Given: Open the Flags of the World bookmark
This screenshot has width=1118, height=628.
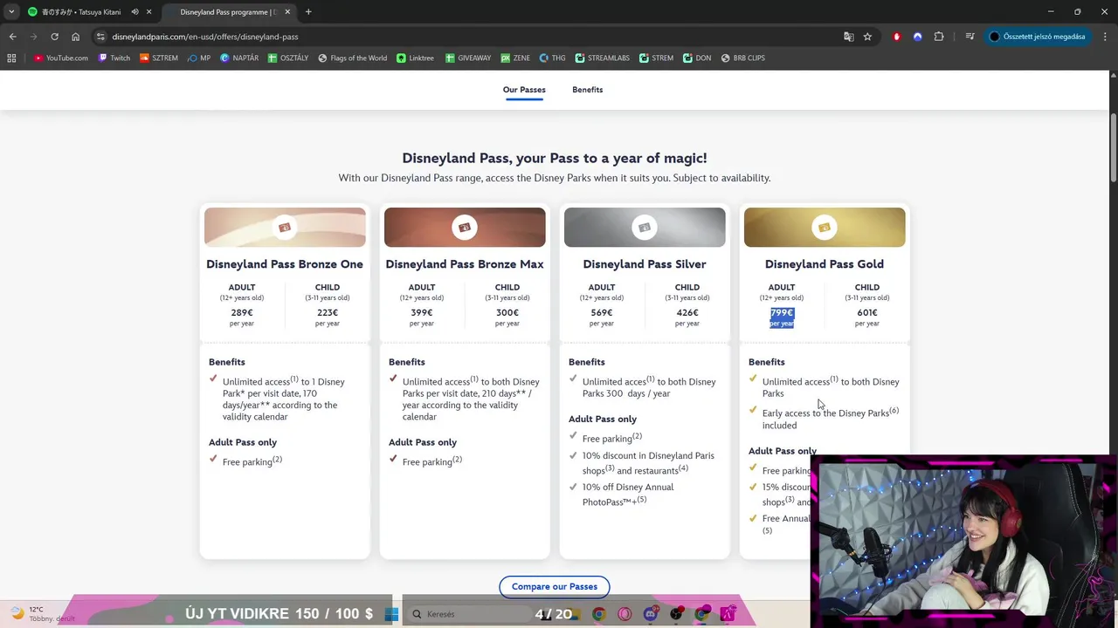Looking at the screenshot, I should (x=353, y=58).
